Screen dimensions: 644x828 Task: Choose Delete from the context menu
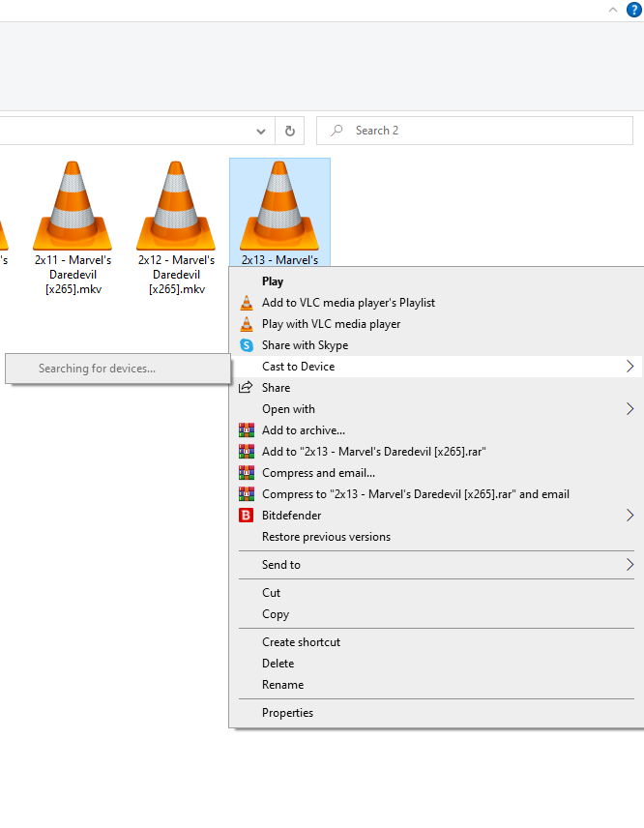click(x=436, y=664)
